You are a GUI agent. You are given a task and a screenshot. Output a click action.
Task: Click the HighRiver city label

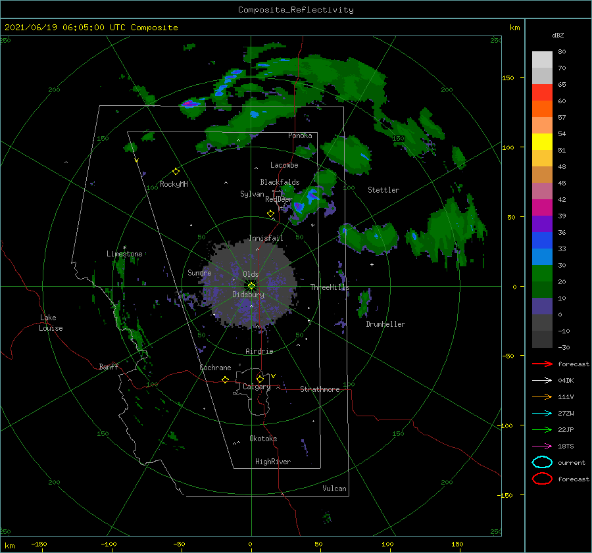coord(273,462)
